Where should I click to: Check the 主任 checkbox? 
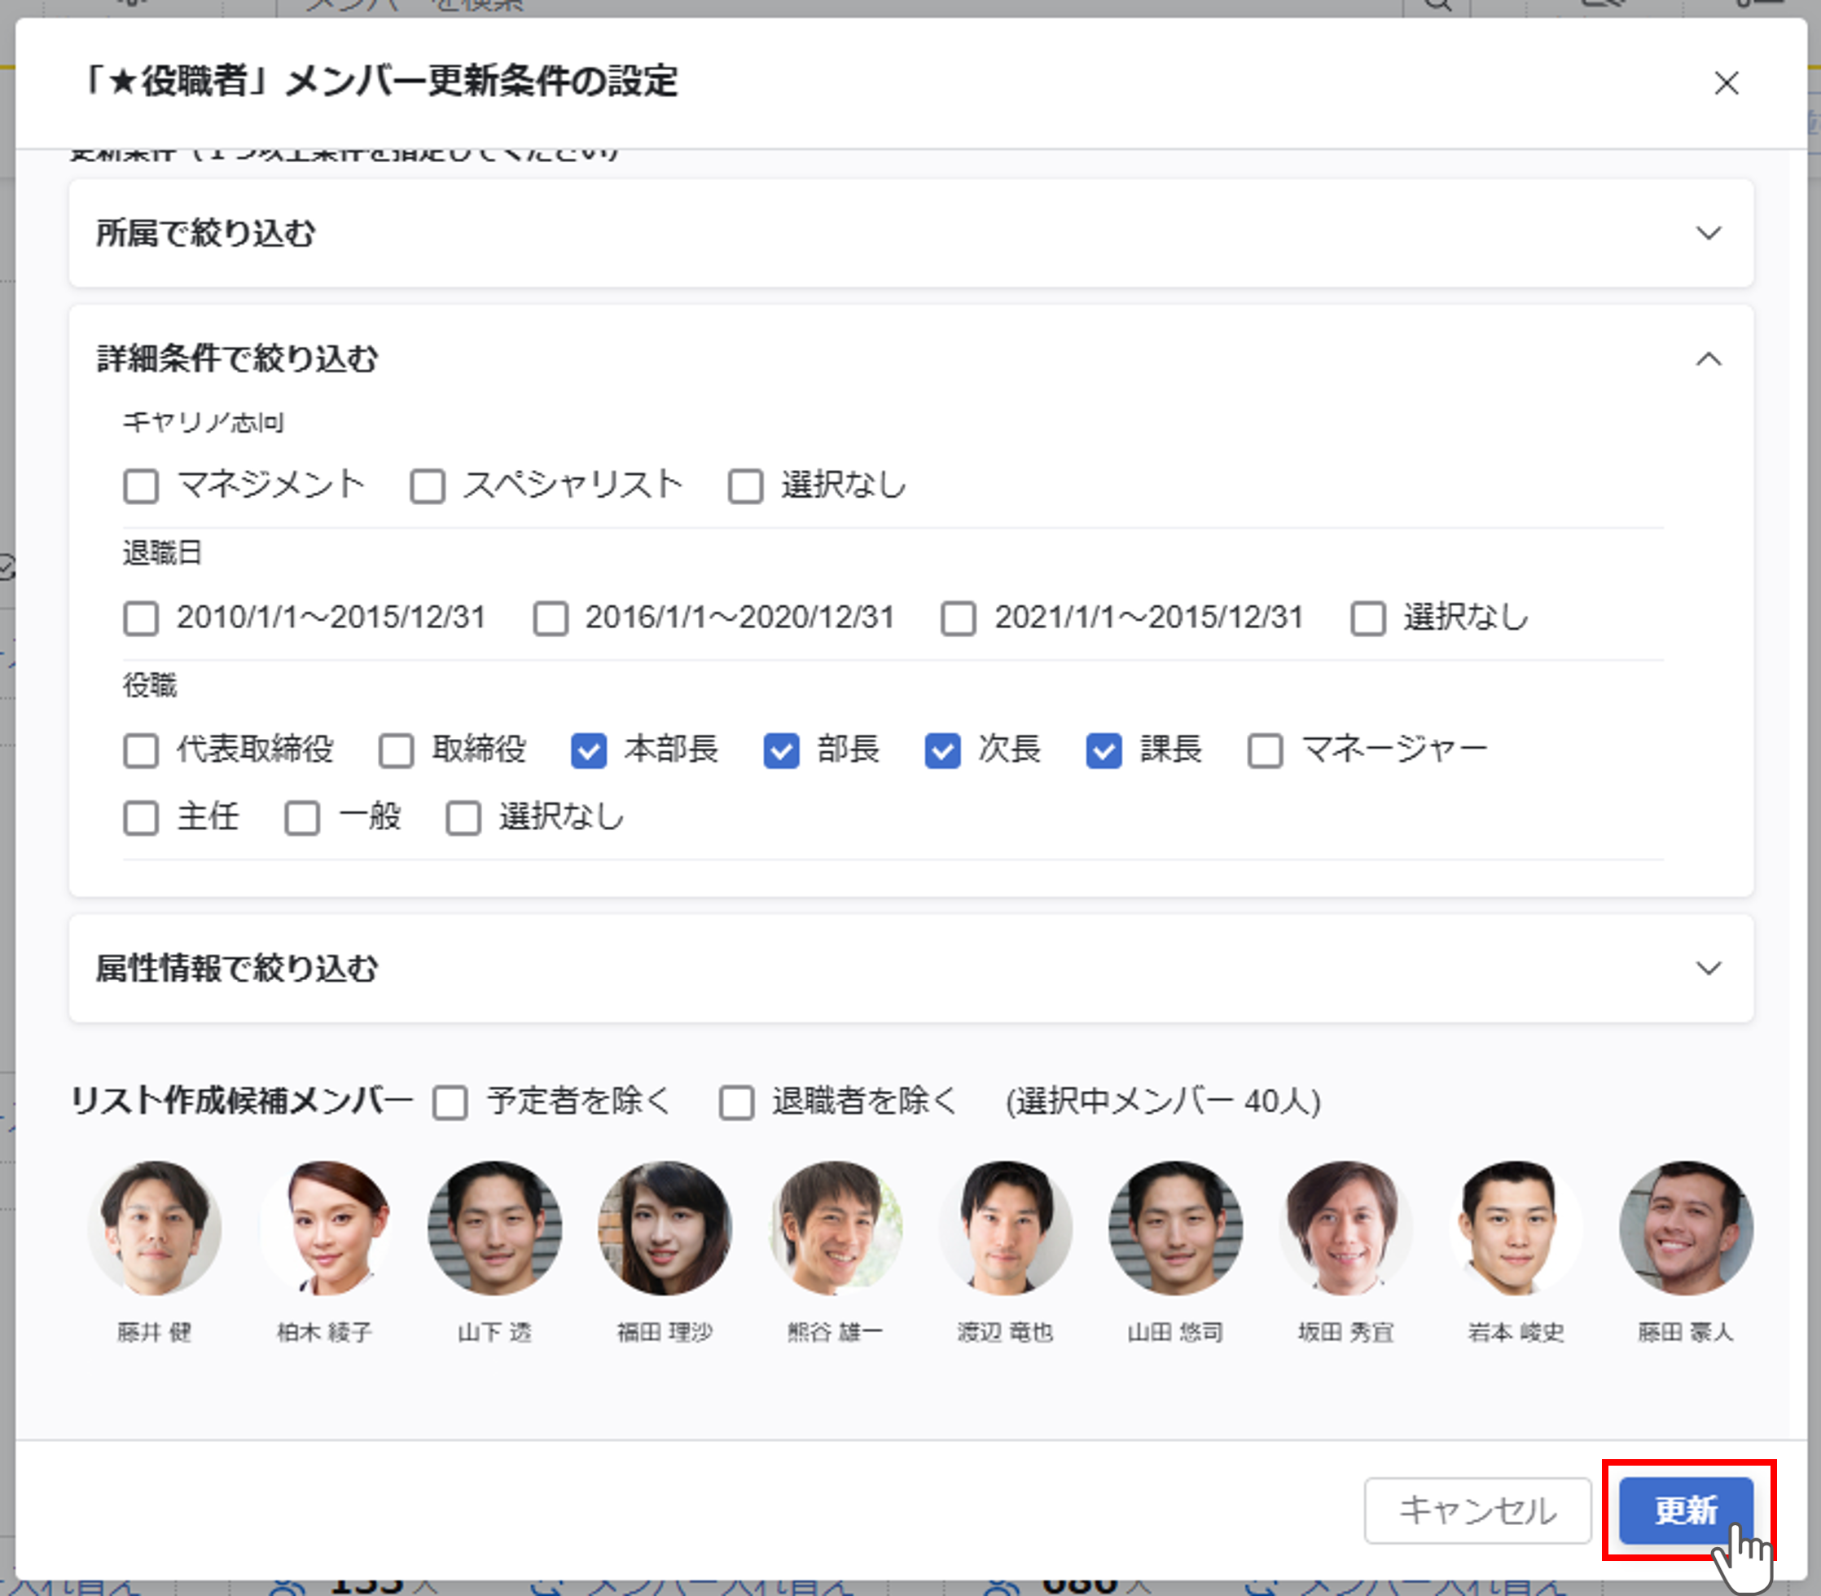click(x=141, y=818)
